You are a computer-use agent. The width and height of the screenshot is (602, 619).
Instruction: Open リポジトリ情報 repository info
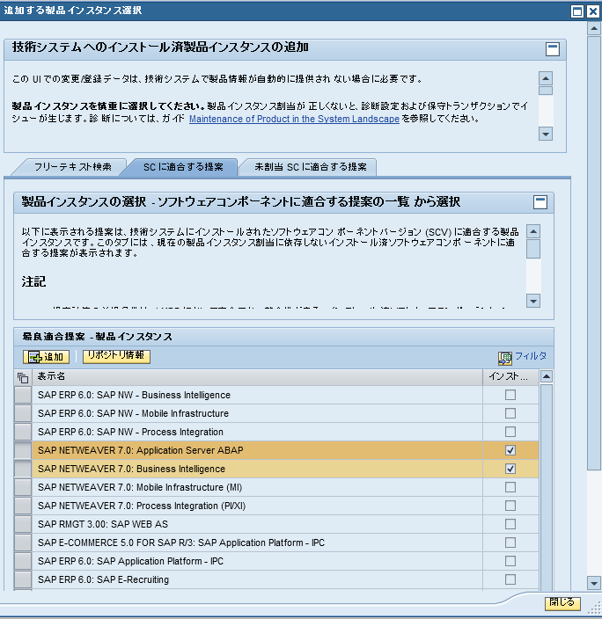(x=116, y=356)
